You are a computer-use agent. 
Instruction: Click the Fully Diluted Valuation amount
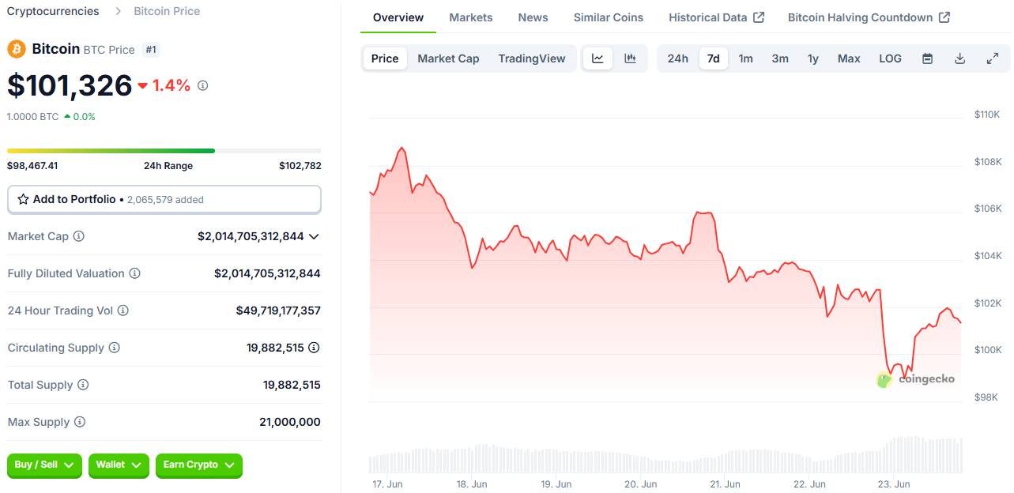click(x=267, y=273)
